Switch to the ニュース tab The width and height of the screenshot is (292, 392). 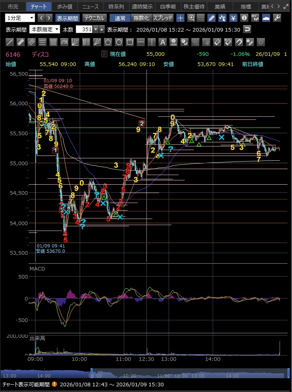point(91,6)
